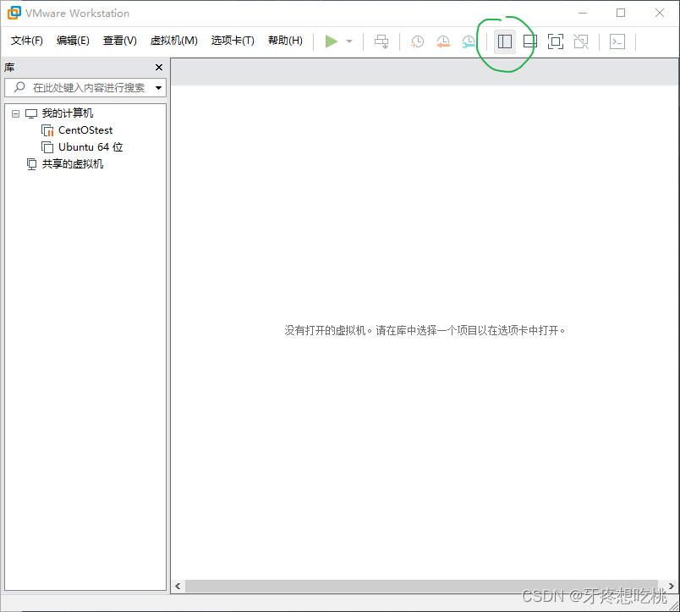Open the 帮助(H) menu

[x=285, y=41]
